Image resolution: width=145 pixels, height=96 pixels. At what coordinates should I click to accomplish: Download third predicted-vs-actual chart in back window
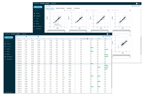pos(108,10)
